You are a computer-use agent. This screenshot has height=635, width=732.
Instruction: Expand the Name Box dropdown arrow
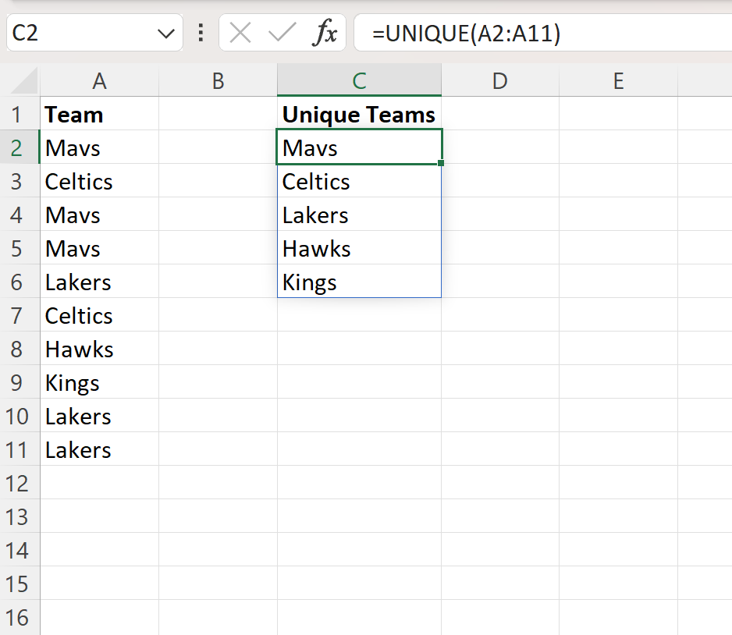(x=165, y=34)
